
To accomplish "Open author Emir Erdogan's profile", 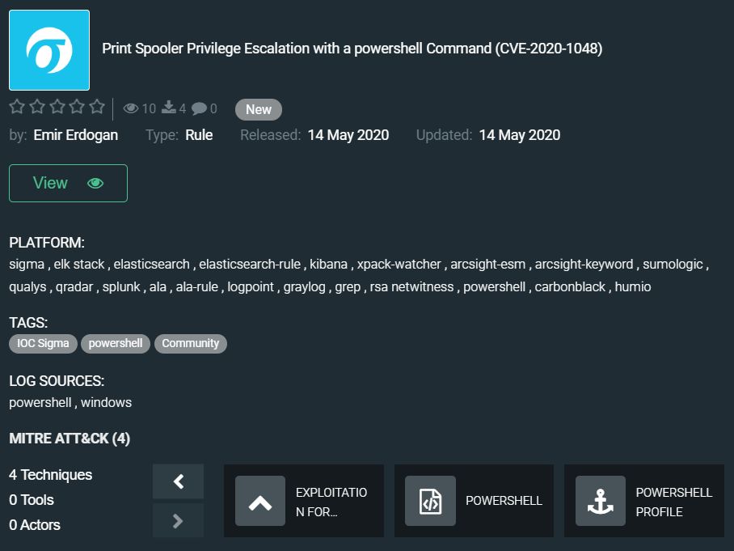I will tap(76, 135).
